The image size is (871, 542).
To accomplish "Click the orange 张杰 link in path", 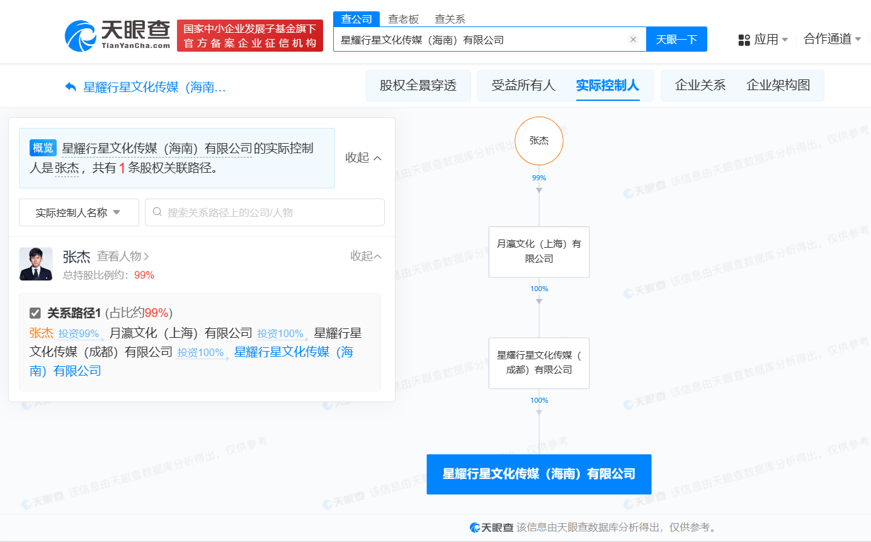I will point(42,333).
